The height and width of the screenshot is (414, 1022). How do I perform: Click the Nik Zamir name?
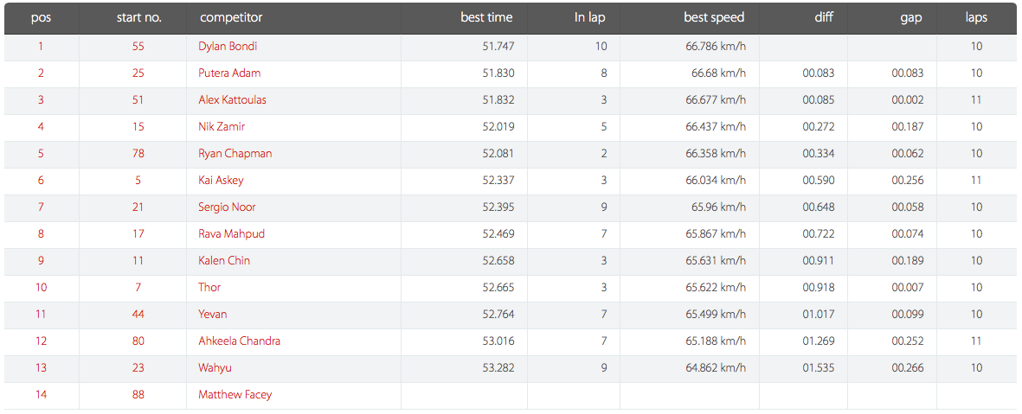point(222,126)
